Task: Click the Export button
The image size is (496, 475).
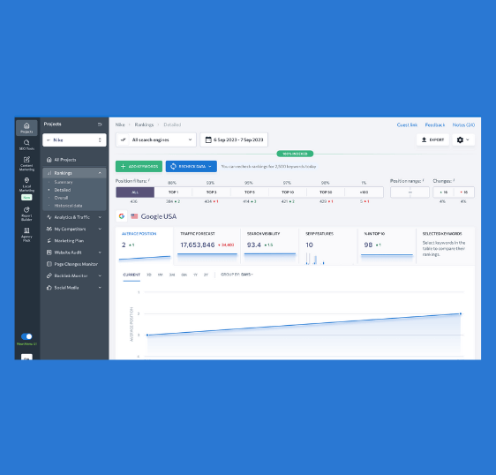Action: [432, 139]
